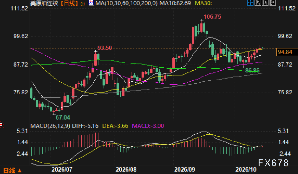Click the DIFF:-5.16 value
Image resolution: width=298 pixels, height=174 pixels.
click(85, 126)
